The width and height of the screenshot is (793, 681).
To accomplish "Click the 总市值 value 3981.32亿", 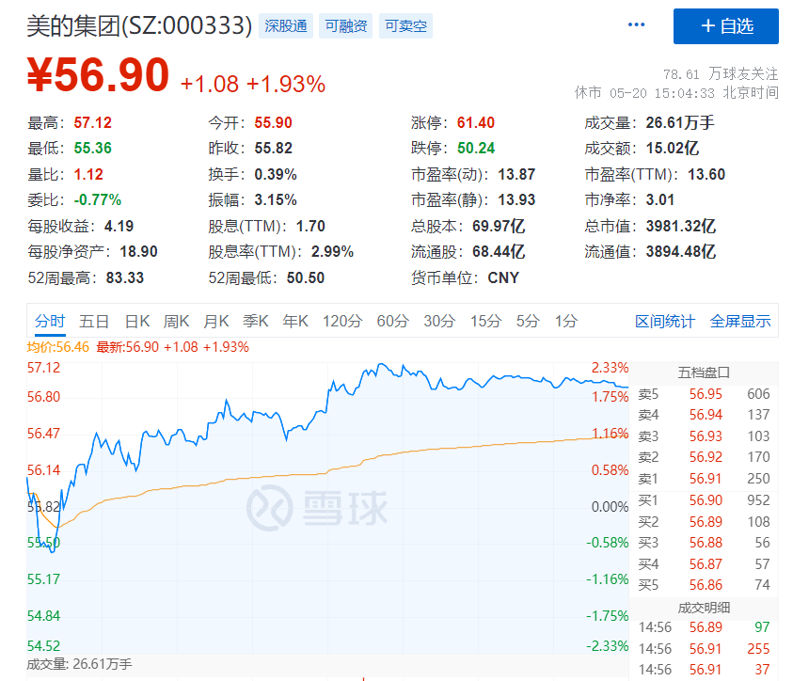I will [x=681, y=226].
